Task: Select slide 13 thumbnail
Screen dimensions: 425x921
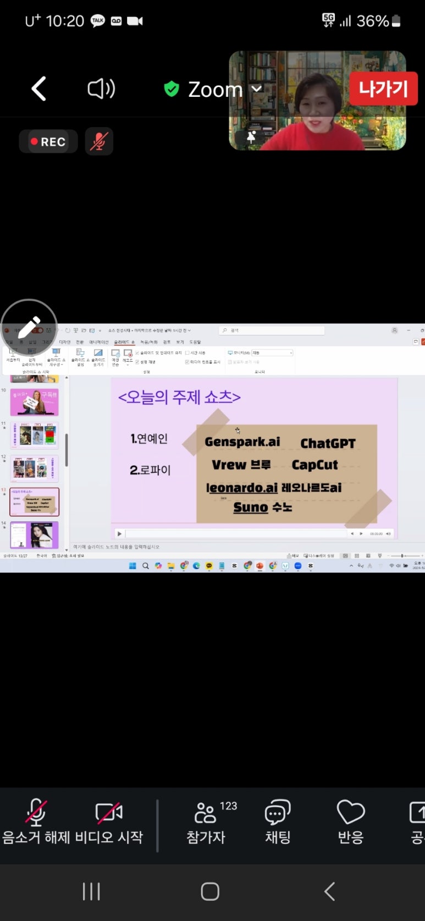Action: 34,502
